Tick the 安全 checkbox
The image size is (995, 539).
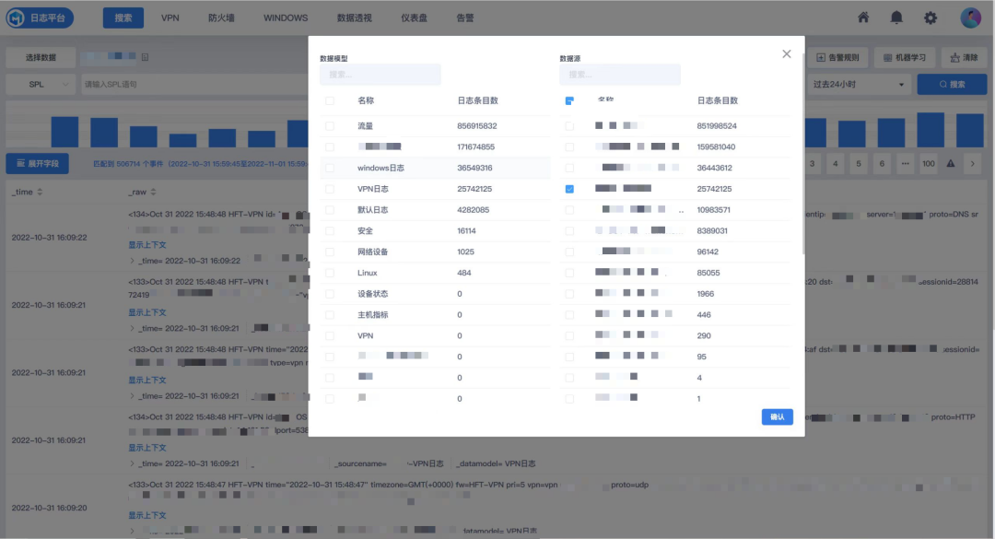pos(329,231)
